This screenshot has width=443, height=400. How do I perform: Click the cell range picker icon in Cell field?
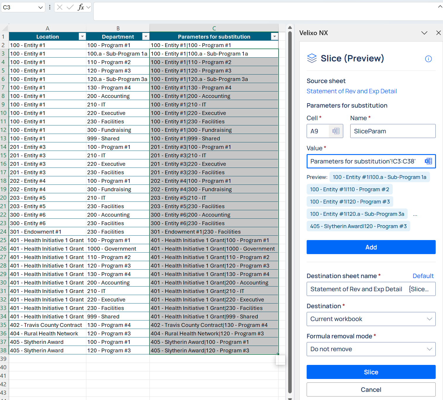[x=336, y=131]
